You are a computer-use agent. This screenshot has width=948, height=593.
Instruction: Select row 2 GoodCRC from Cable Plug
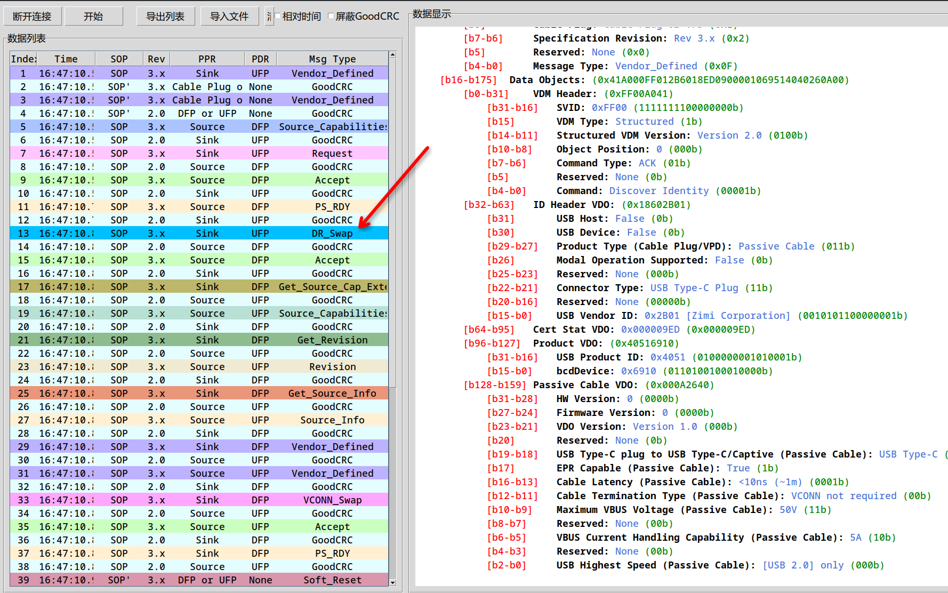coord(199,86)
